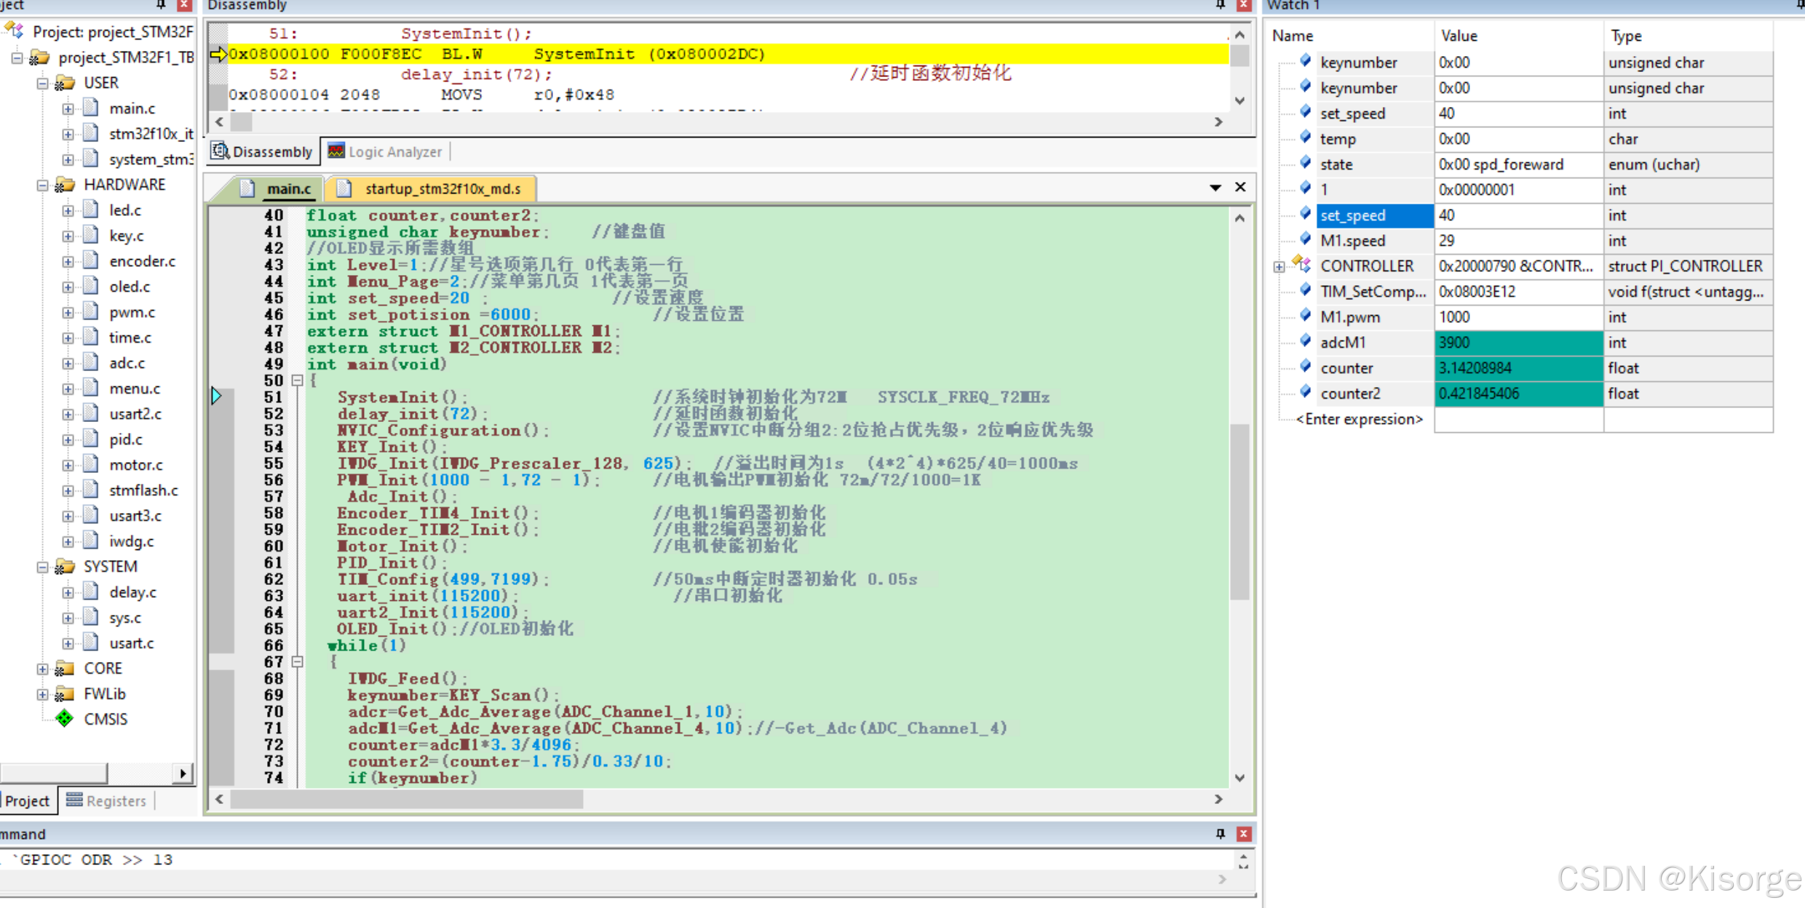Collapse the USER folder group

tap(42, 84)
